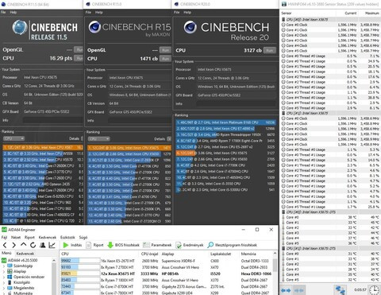This screenshot has height=295, width=381.
Task: Run the CPU test in Cinebench R20
Action: pyautogui.click(x=270, y=50)
